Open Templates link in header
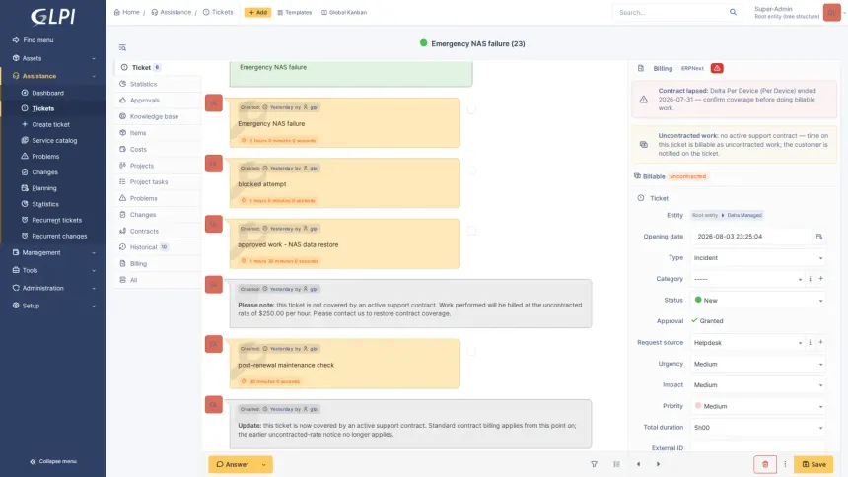Image resolution: width=848 pixels, height=477 pixels. click(x=294, y=12)
